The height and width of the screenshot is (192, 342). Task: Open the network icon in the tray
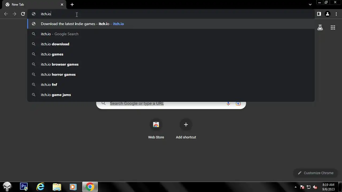point(309,187)
